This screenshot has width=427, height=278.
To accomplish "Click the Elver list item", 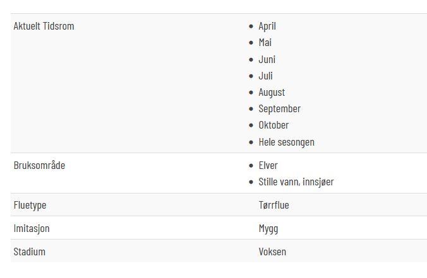I will [x=268, y=166].
